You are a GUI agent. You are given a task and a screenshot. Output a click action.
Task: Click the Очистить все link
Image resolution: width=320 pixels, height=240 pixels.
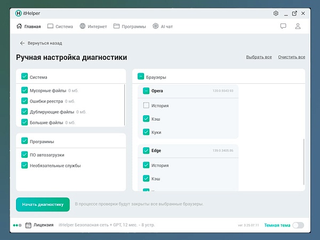(291, 57)
